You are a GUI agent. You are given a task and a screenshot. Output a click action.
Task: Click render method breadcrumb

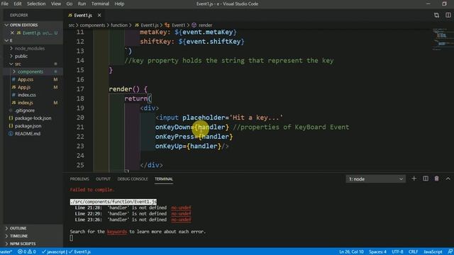tap(202, 25)
